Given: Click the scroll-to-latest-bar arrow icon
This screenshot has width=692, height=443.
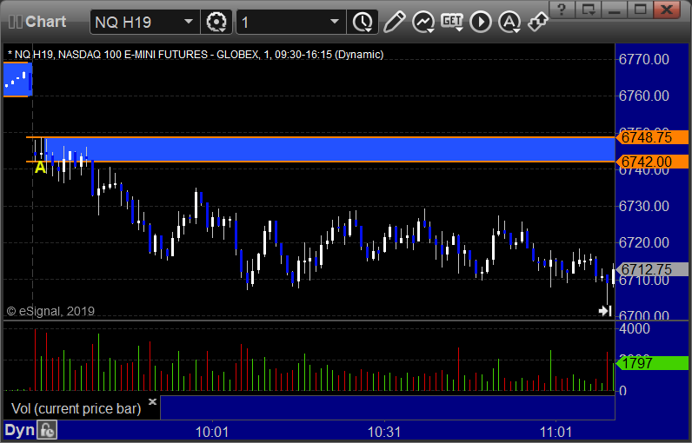Looking at the screenshot, I should coord(605,311).
